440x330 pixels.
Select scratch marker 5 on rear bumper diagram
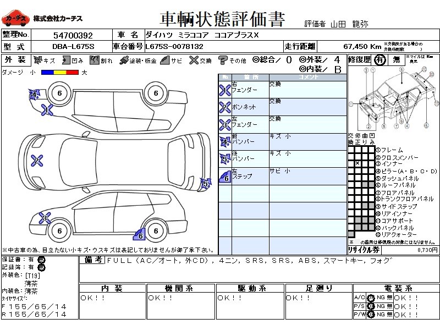pyautogui.click(x=206, y=184)
